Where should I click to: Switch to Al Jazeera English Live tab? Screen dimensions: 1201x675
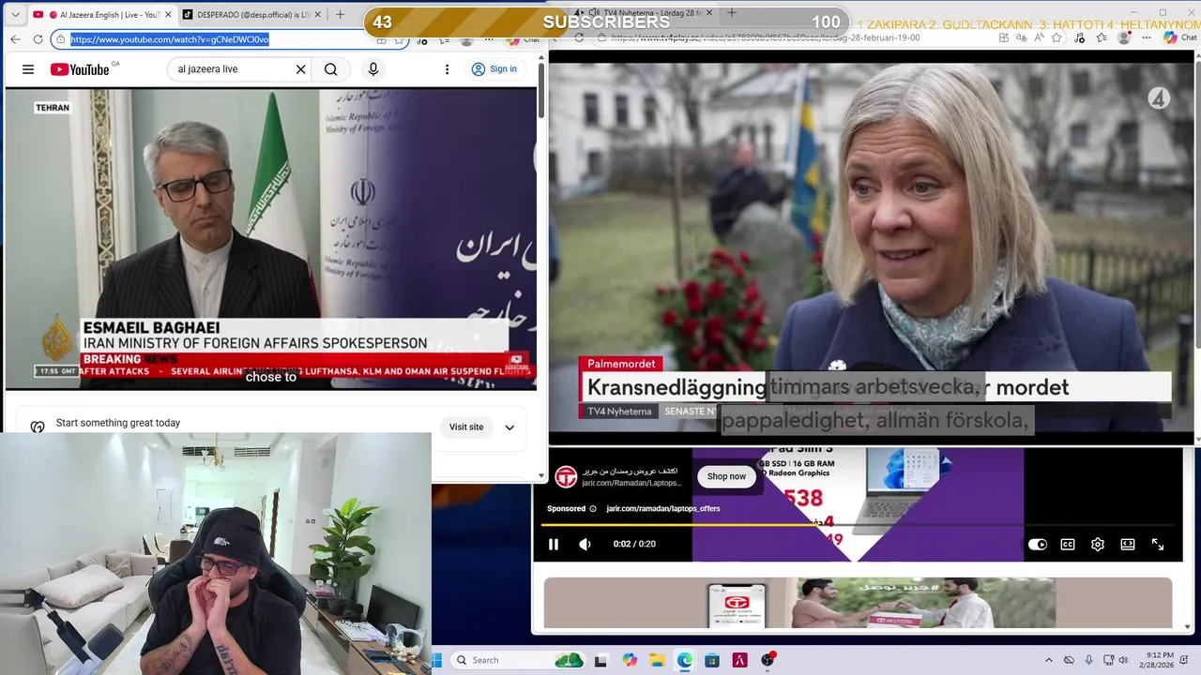tap(101, 15)
